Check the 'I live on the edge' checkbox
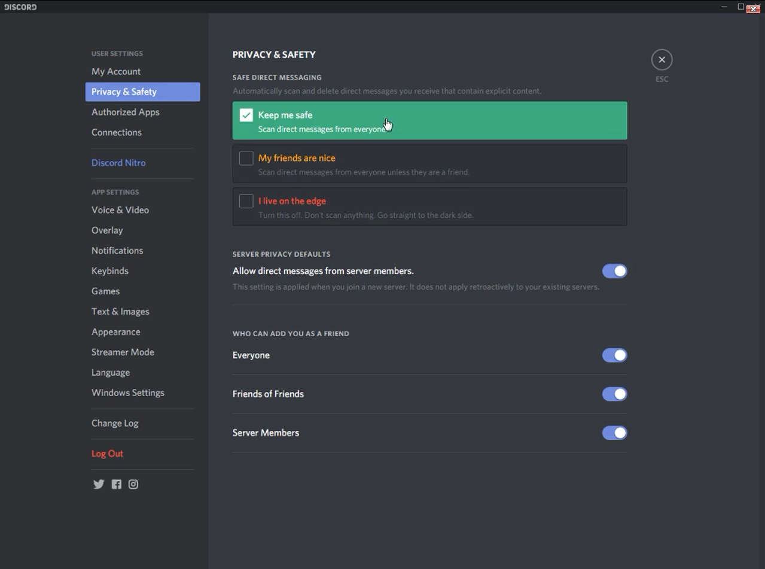The height and width of the screenshot is (569, 765). tap(246, 201)
